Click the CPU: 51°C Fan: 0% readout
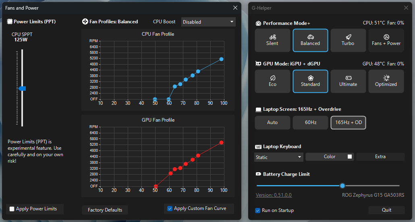 [384, 23]
